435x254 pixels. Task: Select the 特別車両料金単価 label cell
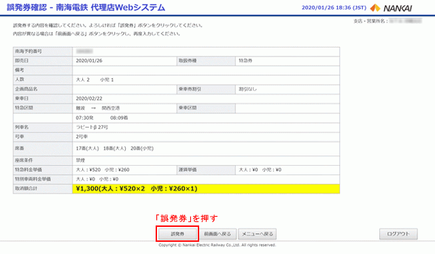[43, 179]
